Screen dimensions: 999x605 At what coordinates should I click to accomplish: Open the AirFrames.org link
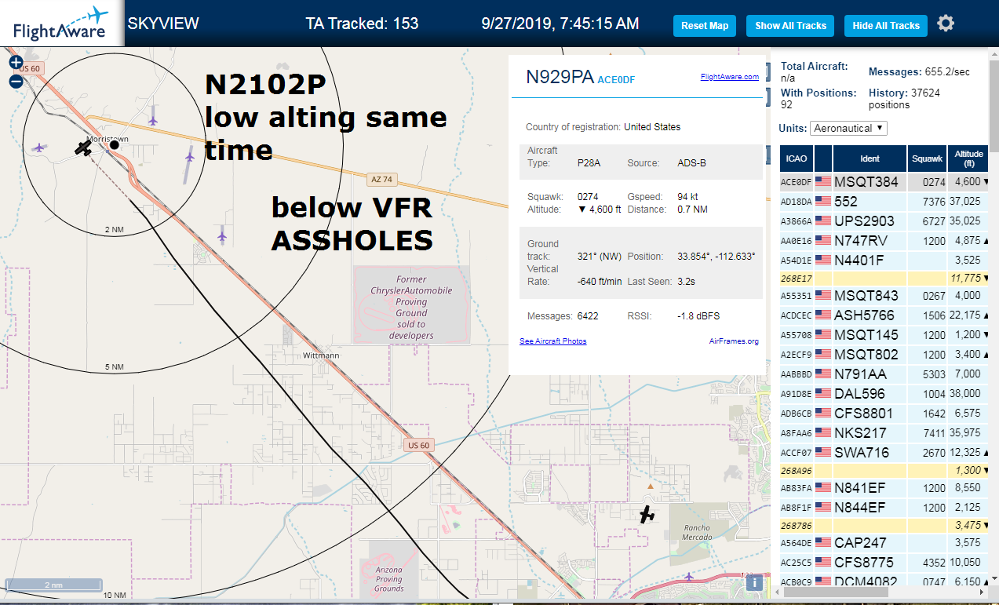[x=734, y=341]
